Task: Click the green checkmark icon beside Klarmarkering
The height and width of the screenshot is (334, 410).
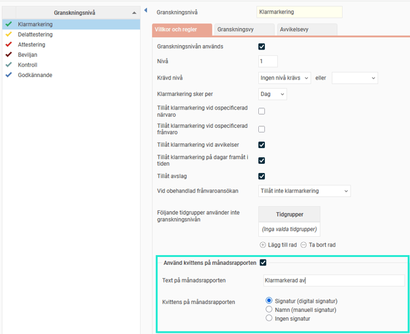Action: click(8, 24)
